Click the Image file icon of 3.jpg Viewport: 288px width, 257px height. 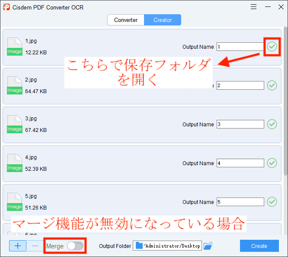pos(15,124)
